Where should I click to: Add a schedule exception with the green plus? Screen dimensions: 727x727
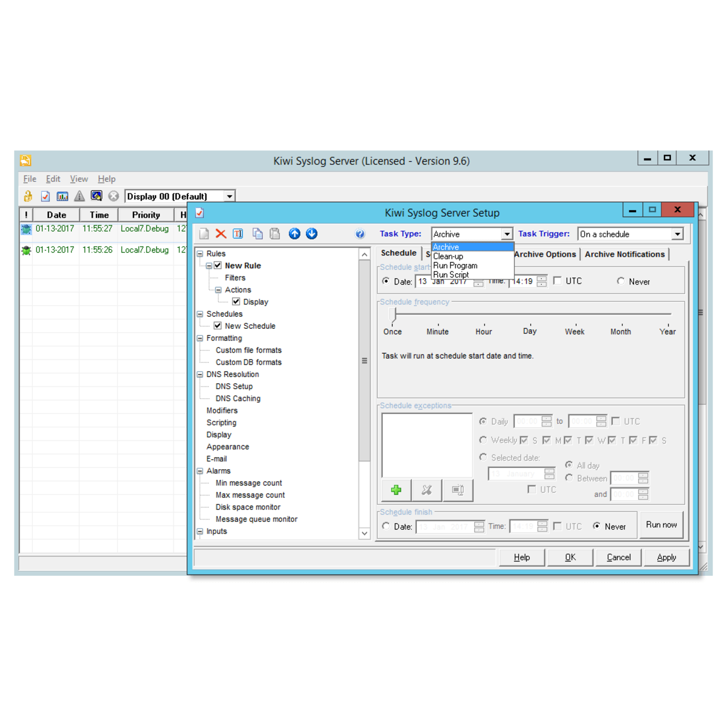395,490
